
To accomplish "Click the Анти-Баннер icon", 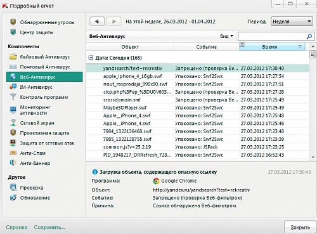I will (13, 163).
